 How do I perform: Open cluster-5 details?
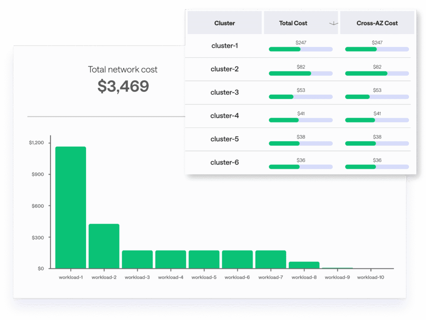225,139
